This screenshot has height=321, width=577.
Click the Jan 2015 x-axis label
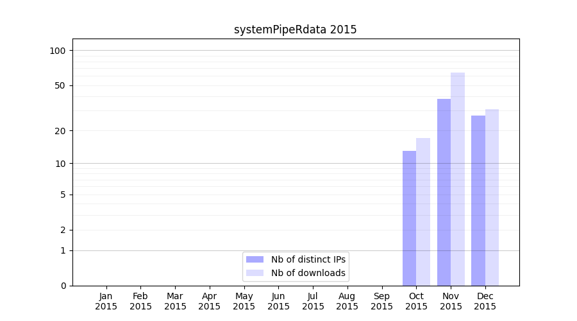click(106, 301)
